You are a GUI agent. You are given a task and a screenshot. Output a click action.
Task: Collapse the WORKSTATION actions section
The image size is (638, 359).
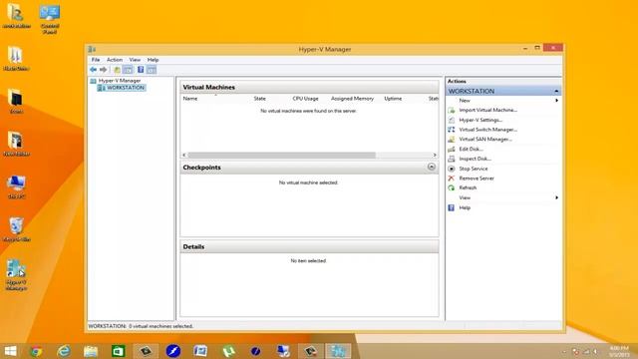pos(556,91)
